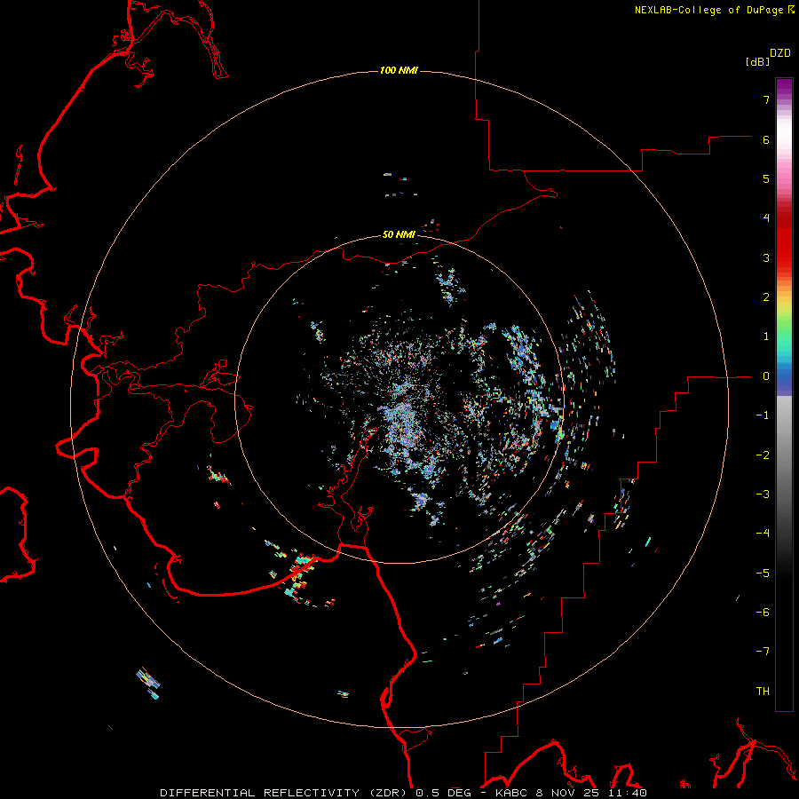The image size is (799, 799).
Task: Click the -5 value on the color scale
Action: [763, 573]
